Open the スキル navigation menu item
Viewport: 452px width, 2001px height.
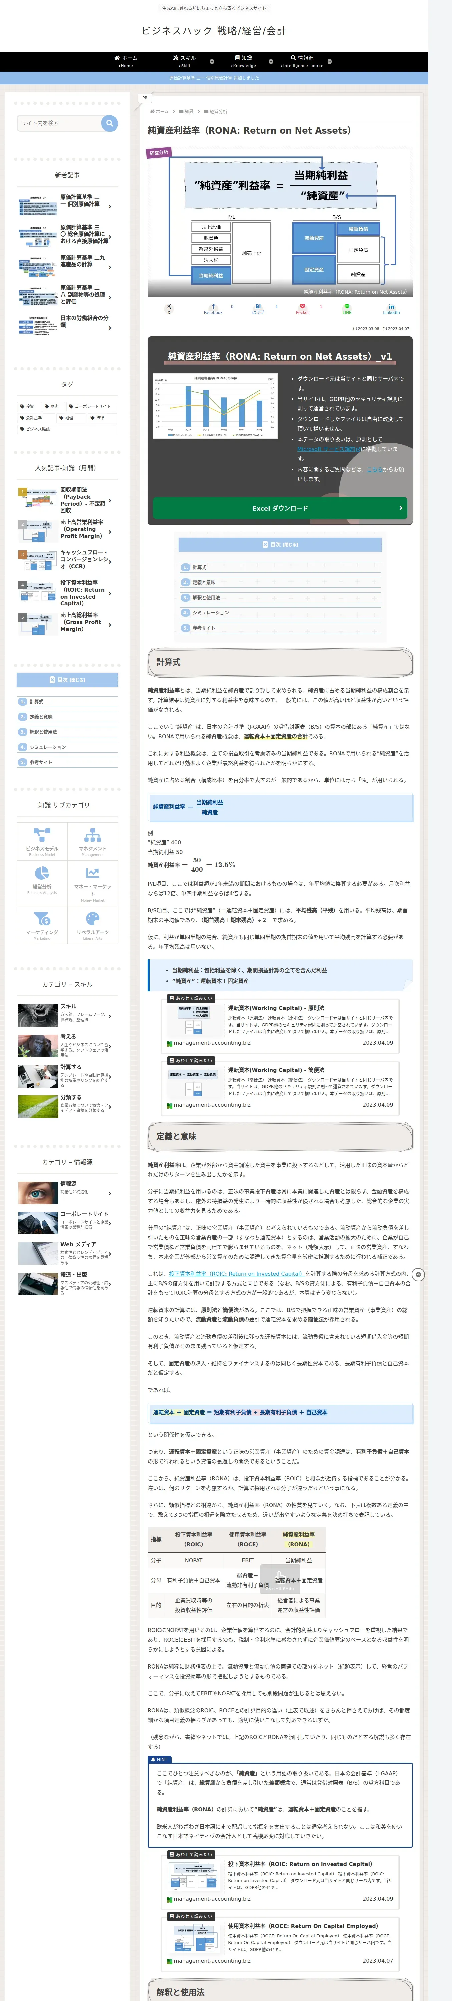pos(185,61)
